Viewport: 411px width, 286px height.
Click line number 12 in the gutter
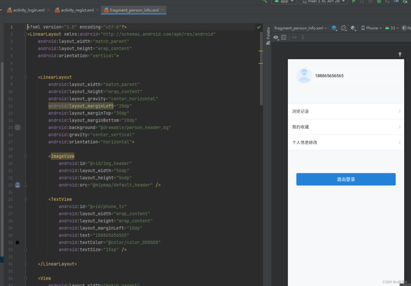coord(10,106)
